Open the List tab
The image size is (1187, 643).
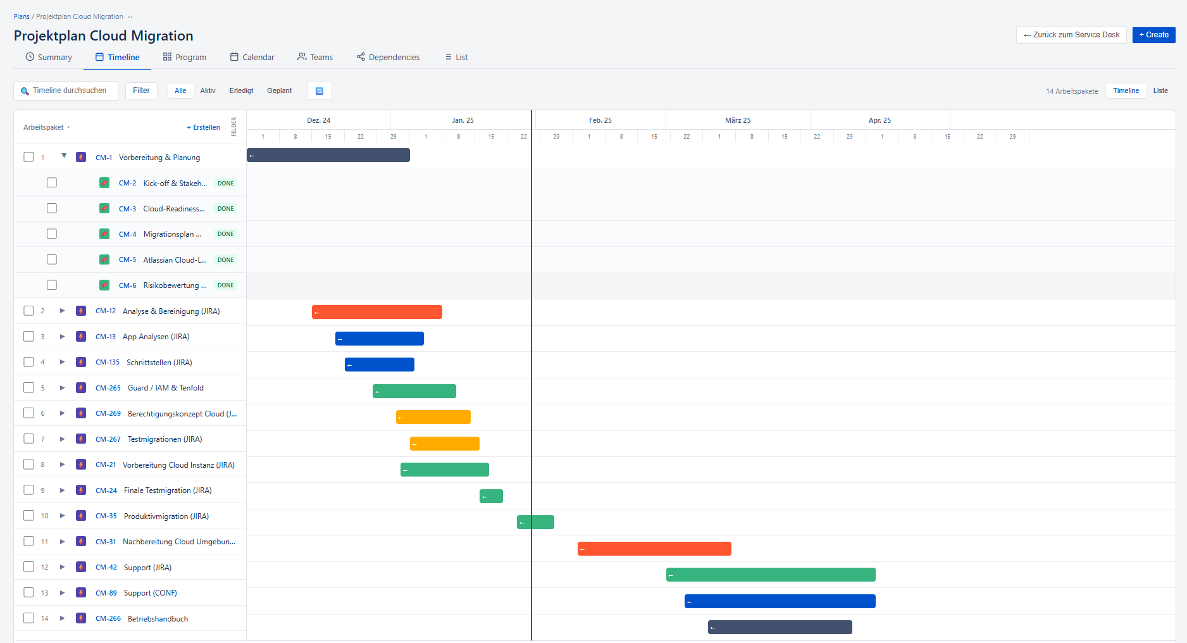456,57
